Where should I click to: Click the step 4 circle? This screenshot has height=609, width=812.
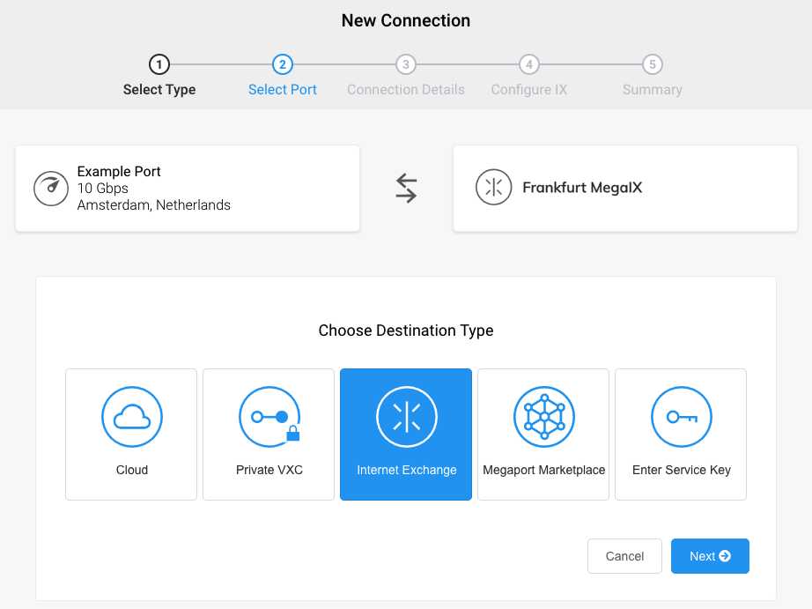pyautogui.click(x=529, y=65)
